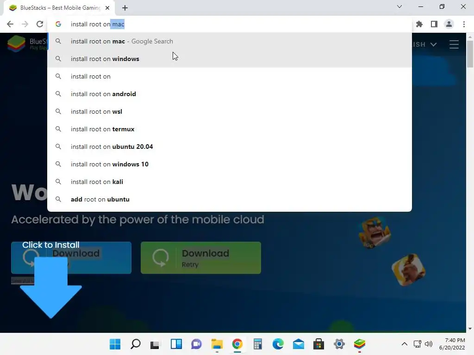Image resolution: width=474 pixels, height=355 pixels.
Task: Click the browser forward arrow
Action: (25, 24)
